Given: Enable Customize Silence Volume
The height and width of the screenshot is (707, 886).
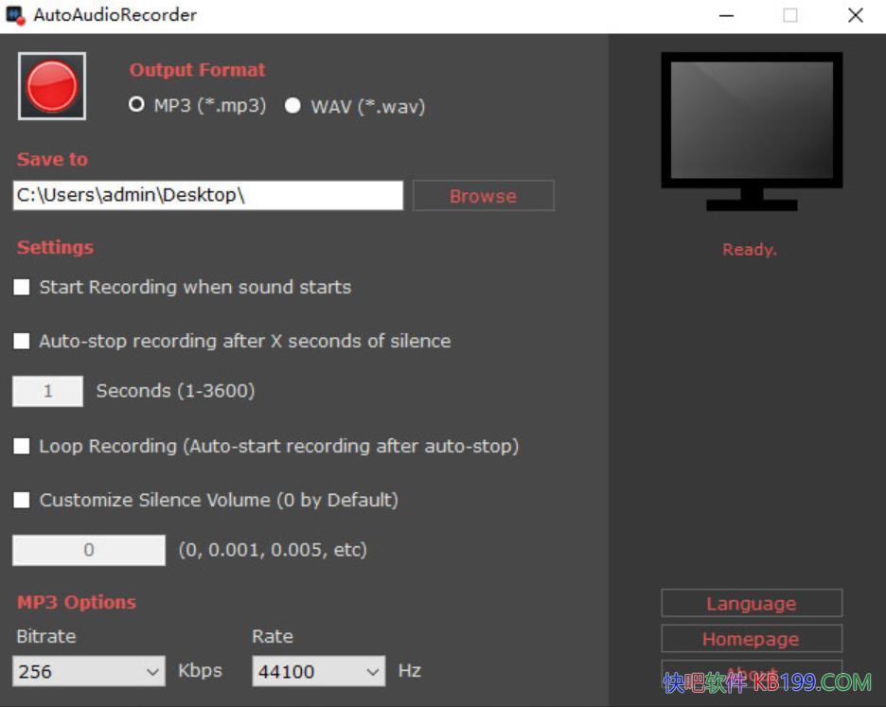Looking at the screenshot, I should coord(21,500).
